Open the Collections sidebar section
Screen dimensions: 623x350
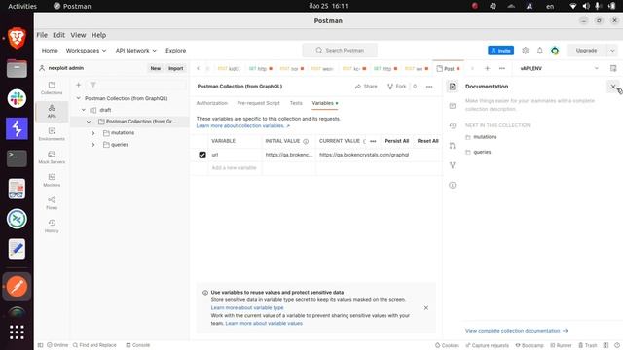pyautogui.click(x=52, y=88)
